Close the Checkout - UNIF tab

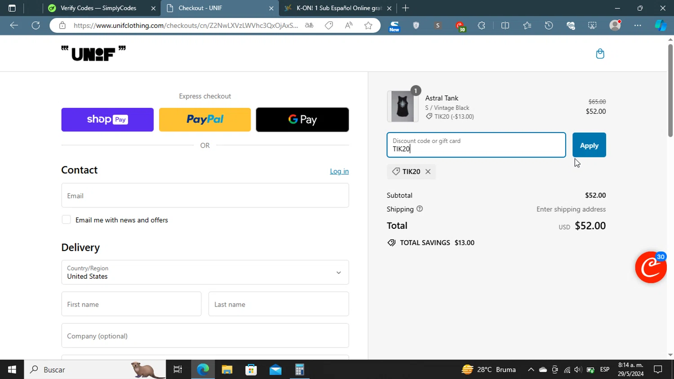click(x=271, y=8)
